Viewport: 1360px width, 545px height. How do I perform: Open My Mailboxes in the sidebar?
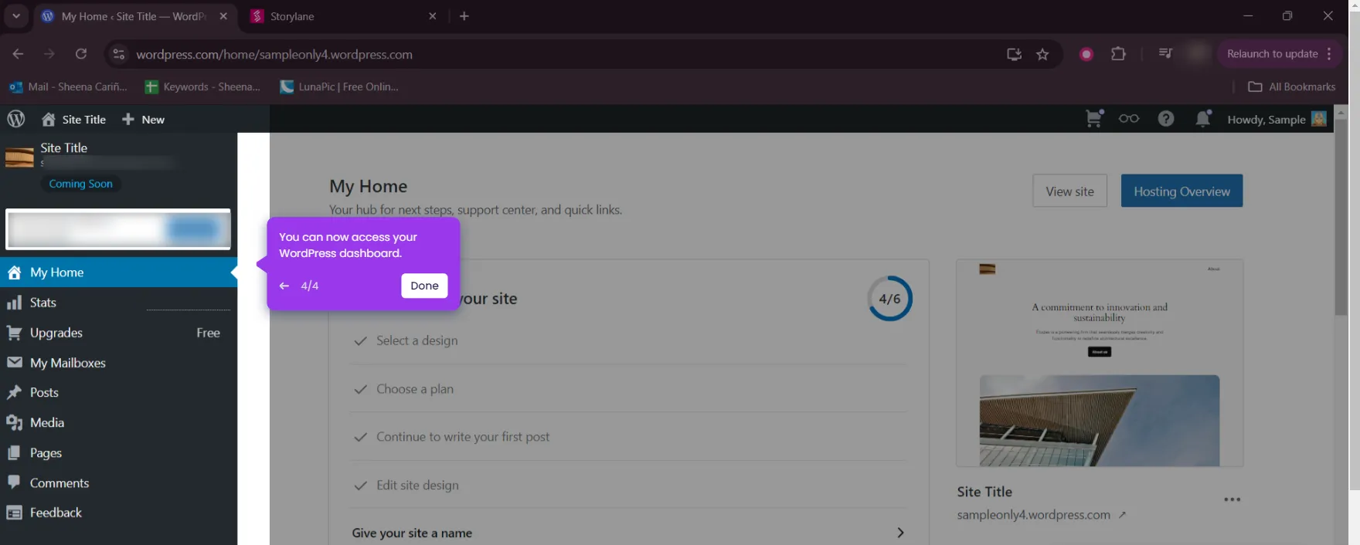pos(118,363)
